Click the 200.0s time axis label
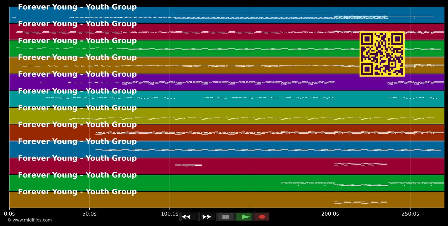Image resolution: width=448 pixels, height=226 pixels. tap(330, 214)
